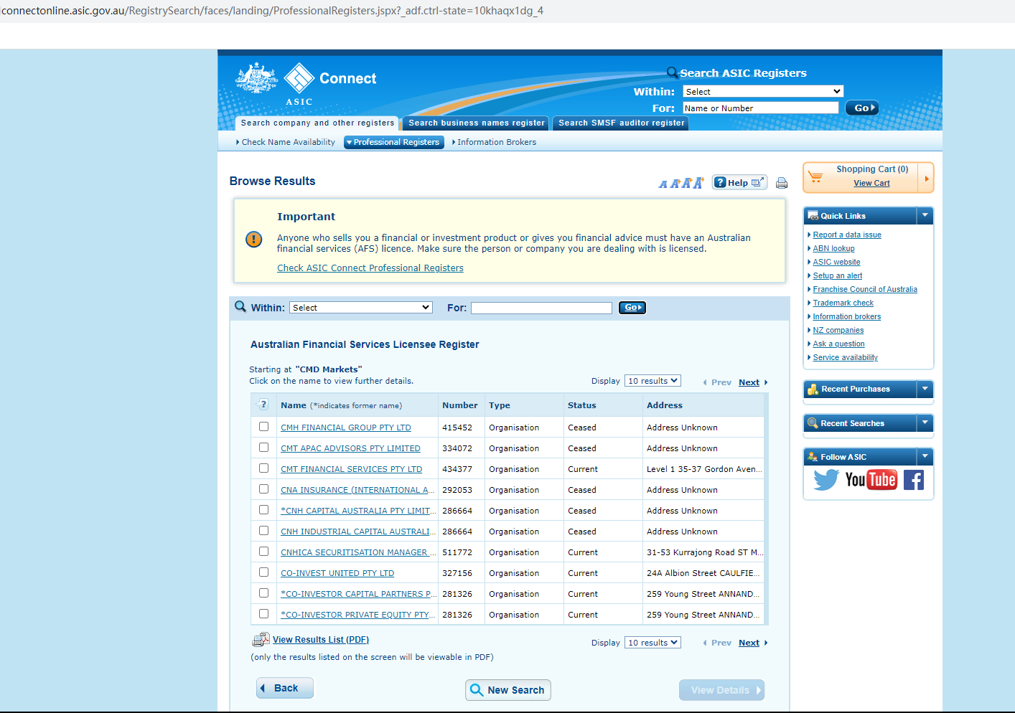The image size is (1015, 713).
Task: Tick the checkbox for CNHICA SECURITISATION MANAGER
Action: pyautogui.click(x=263, y=552)
